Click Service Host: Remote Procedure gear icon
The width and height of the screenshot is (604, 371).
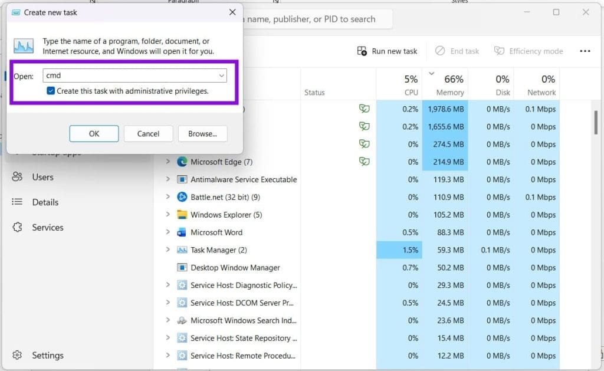[x=182, y=356]
